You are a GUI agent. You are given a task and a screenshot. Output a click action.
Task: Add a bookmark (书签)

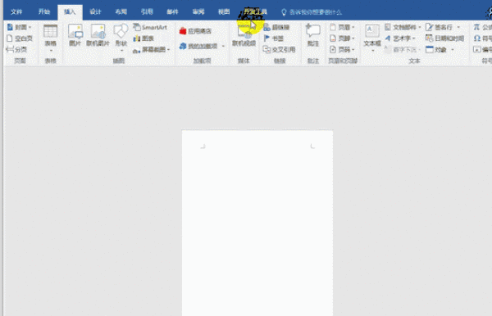[x=274, y=38]
